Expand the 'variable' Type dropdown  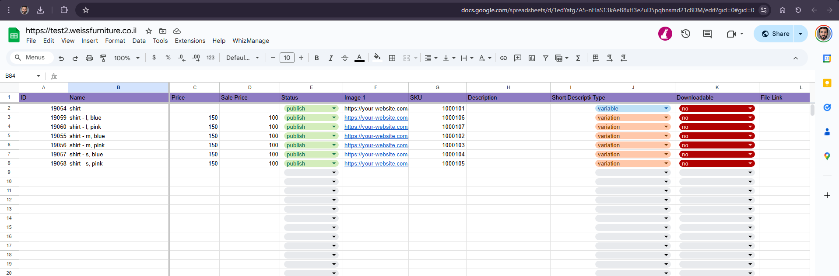(666, 108)
